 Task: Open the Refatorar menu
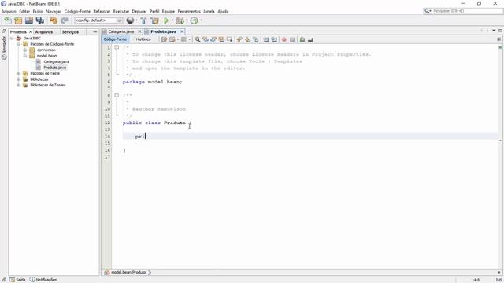[x=102, y=11]
